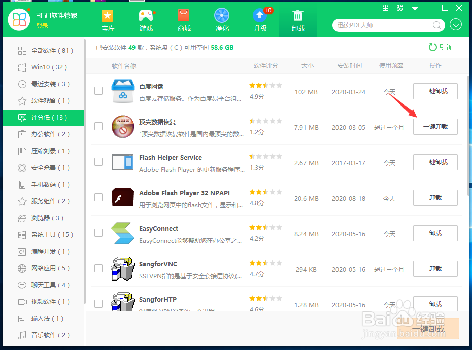472x350 pixels.
Task: Click 卸载 for SangforVNC
Action: click(435, 269)
